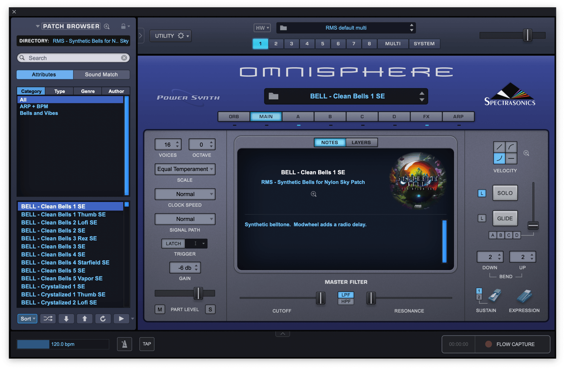The height and width of the screenshot is (369, 565).
Task: Click the Part Level slider handle
Action: 198,293
